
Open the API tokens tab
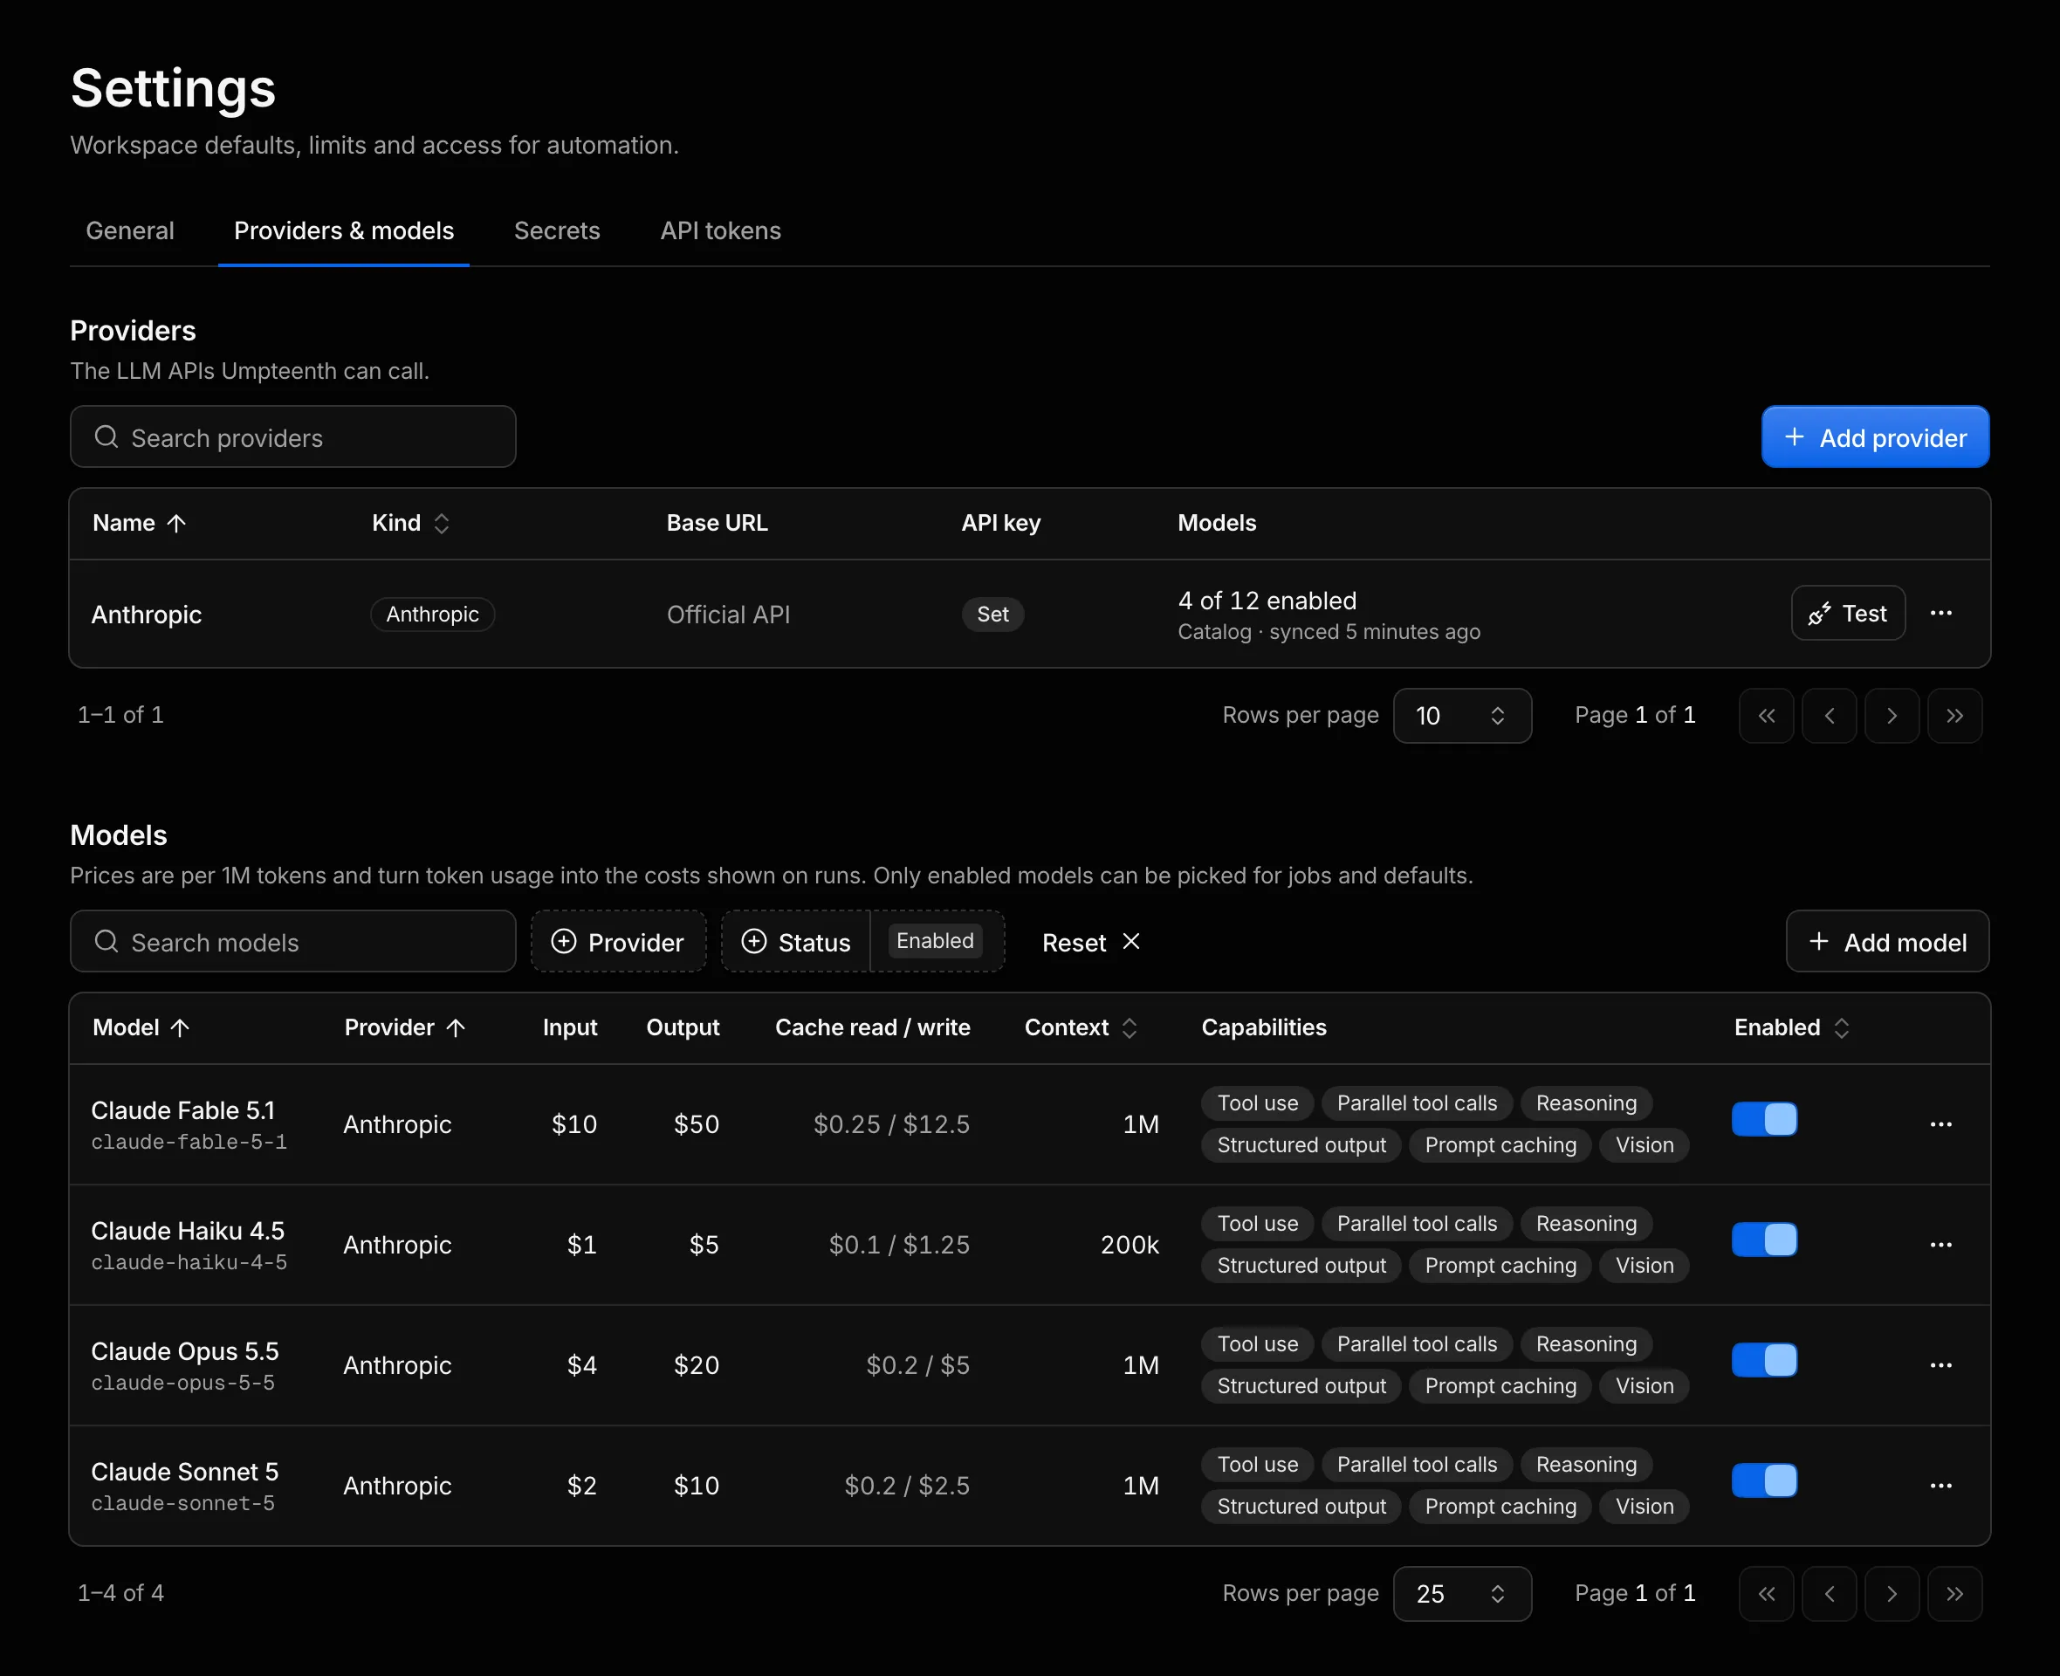coord(720,230)
